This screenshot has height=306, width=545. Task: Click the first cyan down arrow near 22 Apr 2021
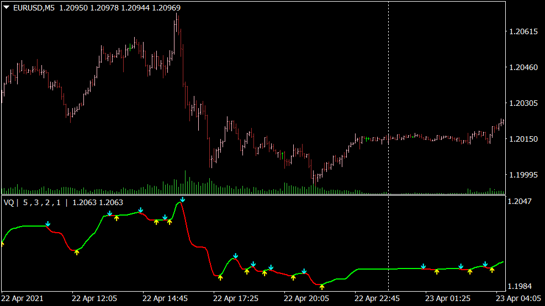coord(48,224)
